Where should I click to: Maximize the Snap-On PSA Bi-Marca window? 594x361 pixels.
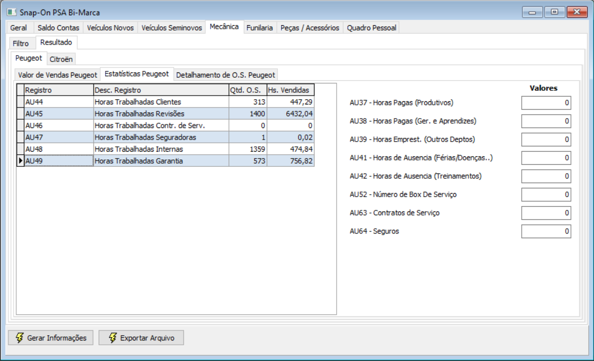[x=554, y=12]
